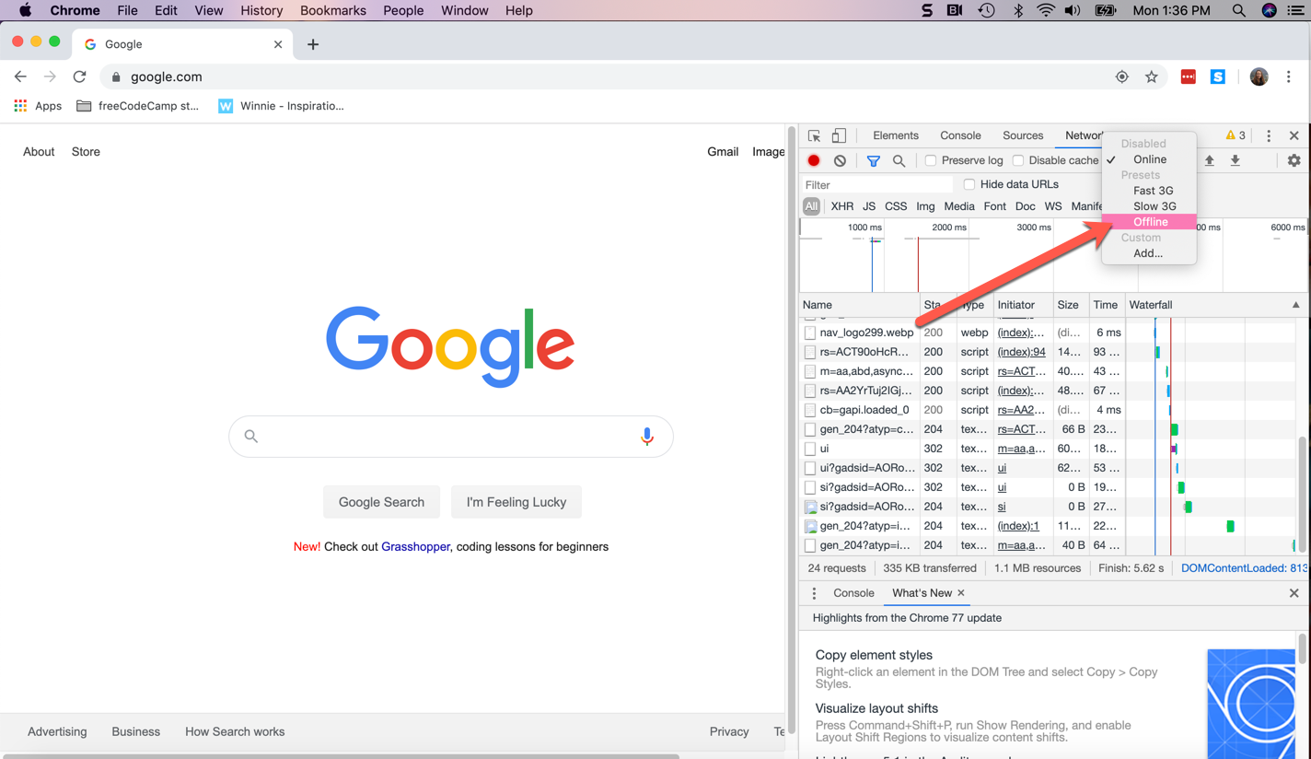Open the freeCodeCamp bookmarks folder
Viewport: 1311px width, 759px height.
tap(137, 106)
